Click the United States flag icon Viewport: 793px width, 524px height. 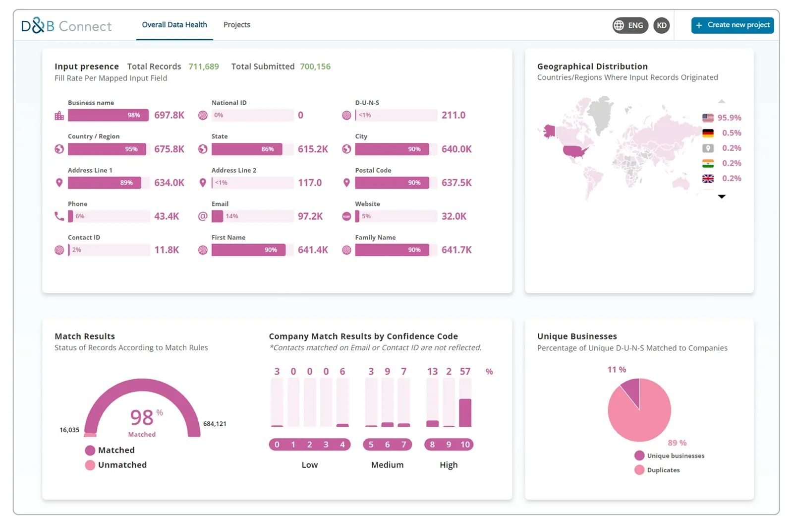(708, 118)
